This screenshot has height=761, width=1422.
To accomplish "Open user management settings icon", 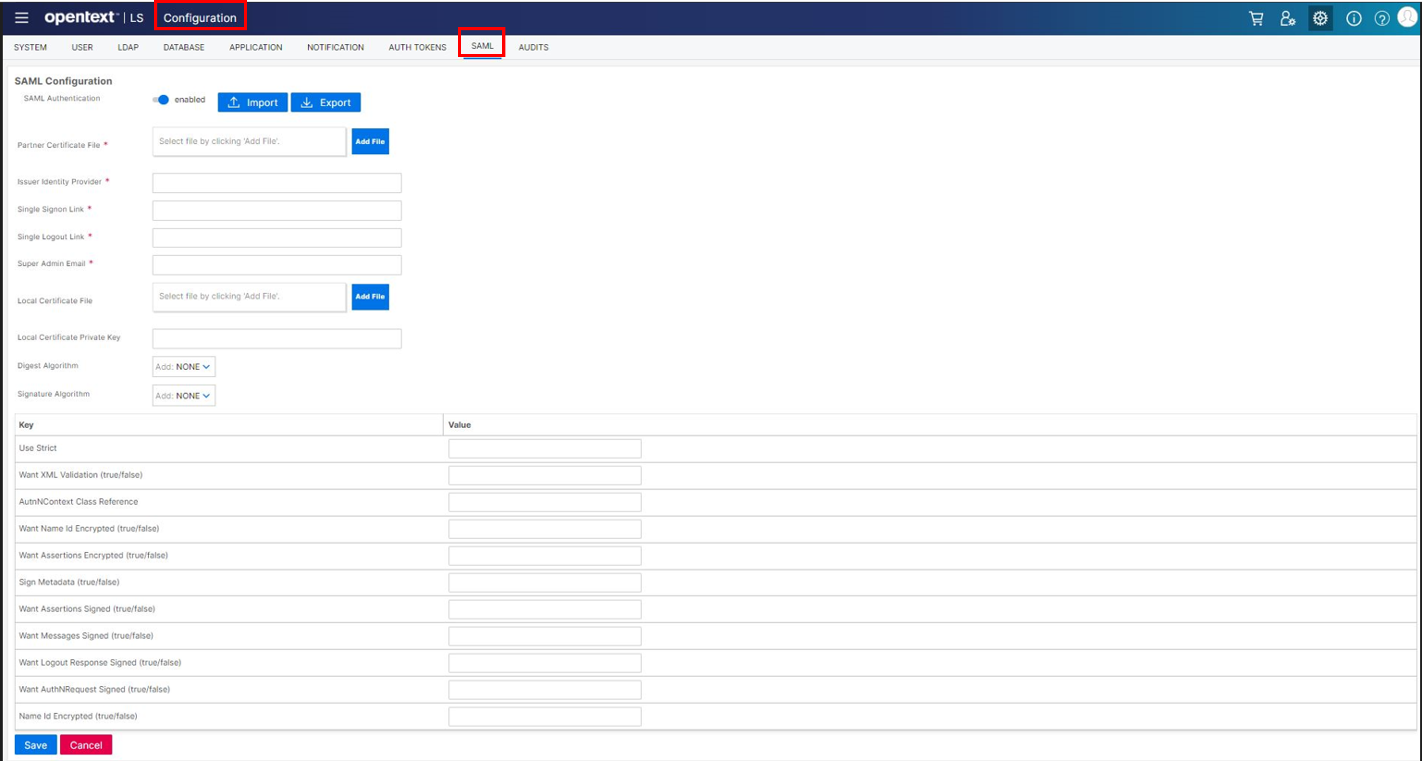I will click(1288, 18).
